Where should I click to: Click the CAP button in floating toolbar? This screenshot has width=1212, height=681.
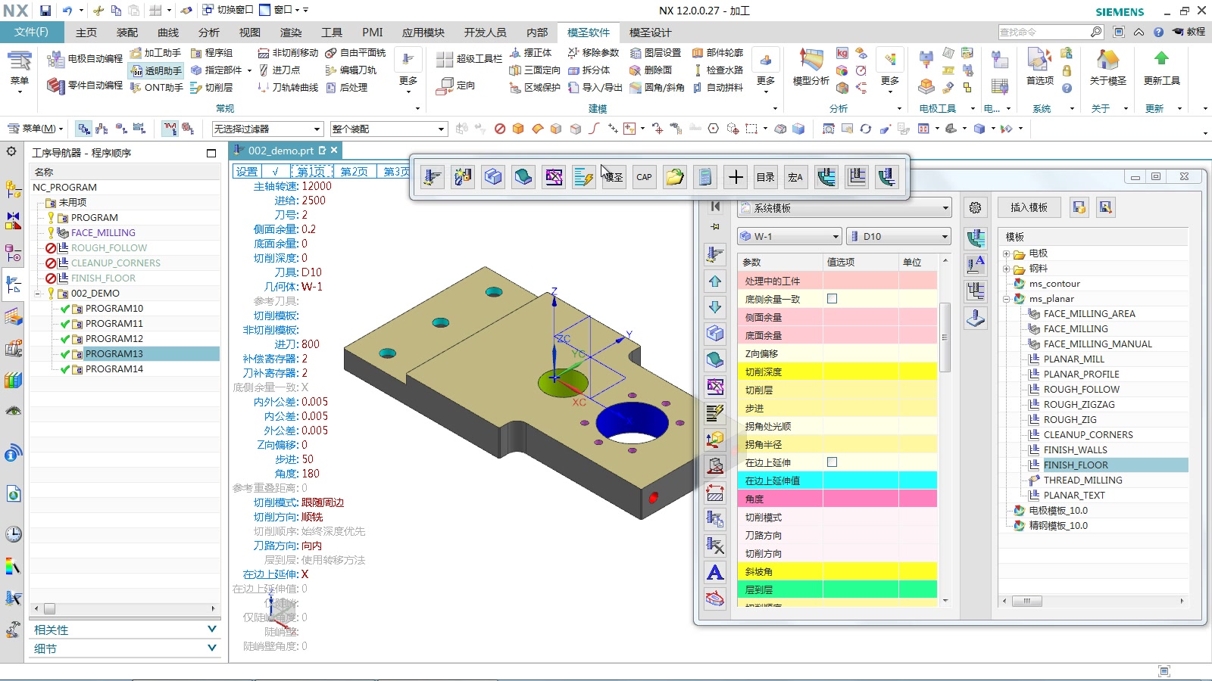coord(644,177)
